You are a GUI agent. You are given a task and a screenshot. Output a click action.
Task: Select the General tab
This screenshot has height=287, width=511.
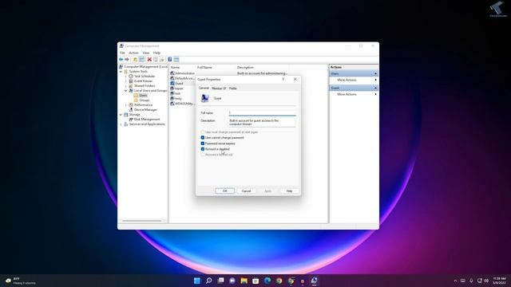(204, 88)
